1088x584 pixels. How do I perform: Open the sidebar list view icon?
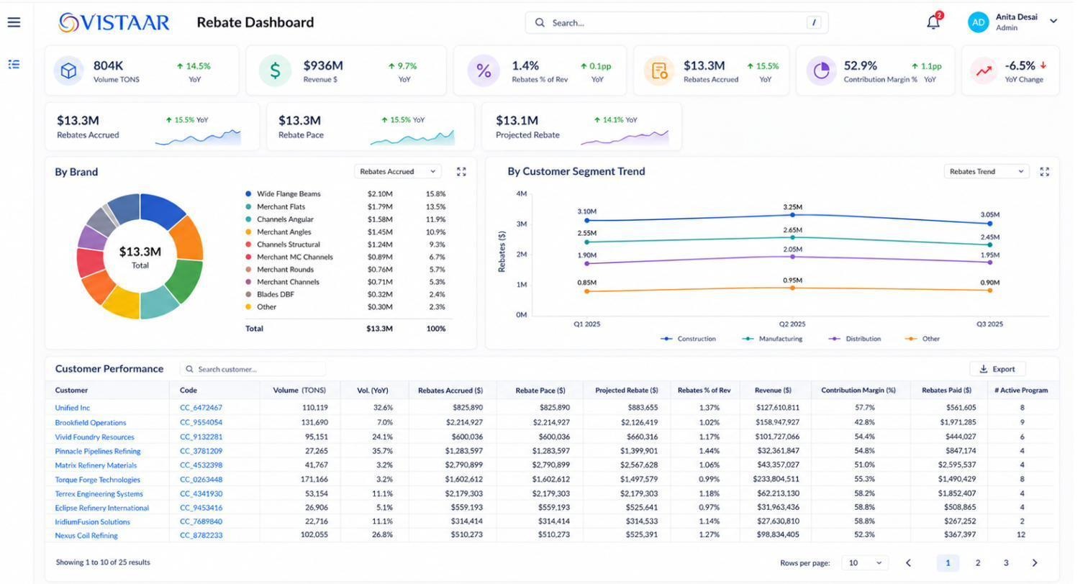tap(14, 65)
